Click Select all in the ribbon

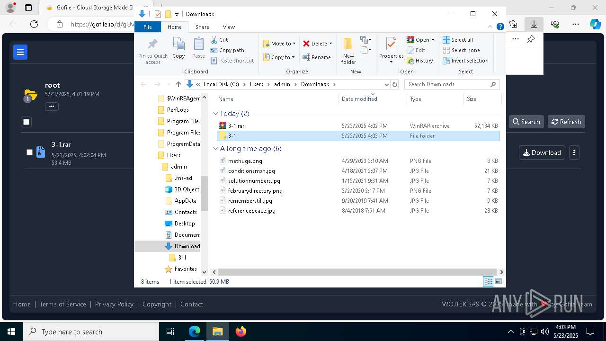click(x=458, y=40)
